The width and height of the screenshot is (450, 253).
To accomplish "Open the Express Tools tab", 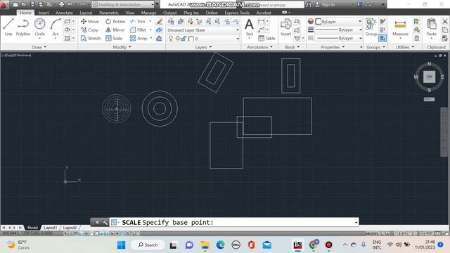I will [x=237, y=13].
